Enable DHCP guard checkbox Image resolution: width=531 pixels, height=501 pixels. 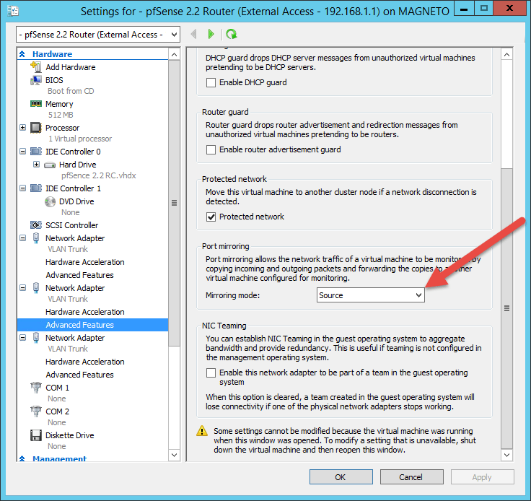[211, 82]
